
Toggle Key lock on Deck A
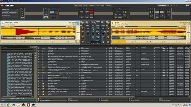tap(78, 42)
